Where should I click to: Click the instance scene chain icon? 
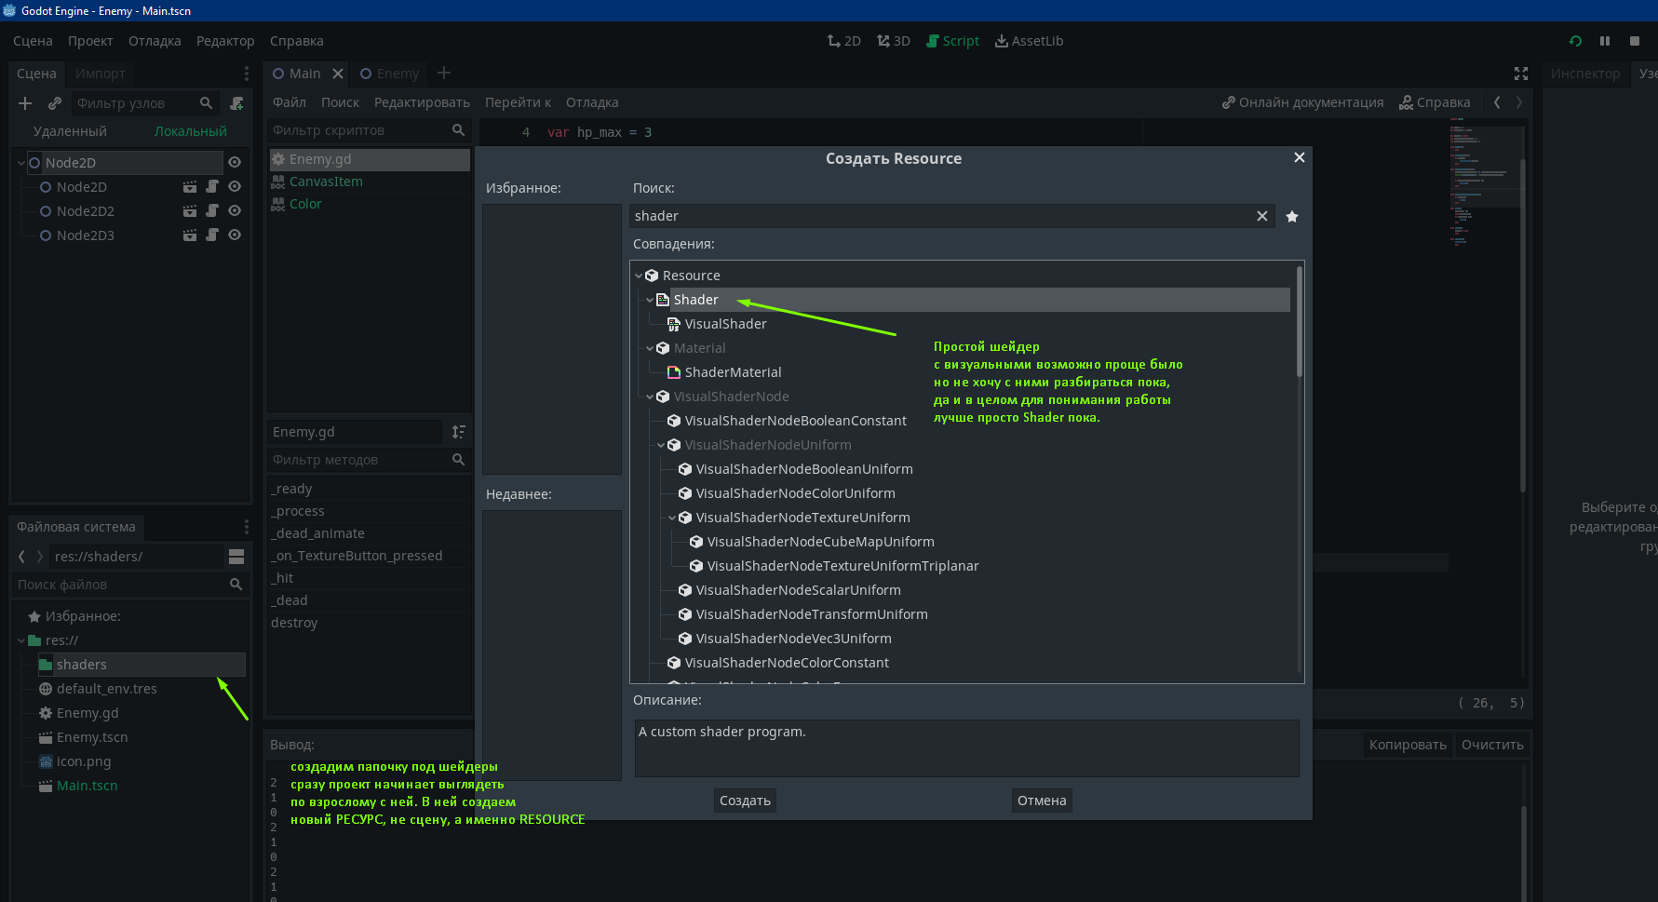[55, 103]
